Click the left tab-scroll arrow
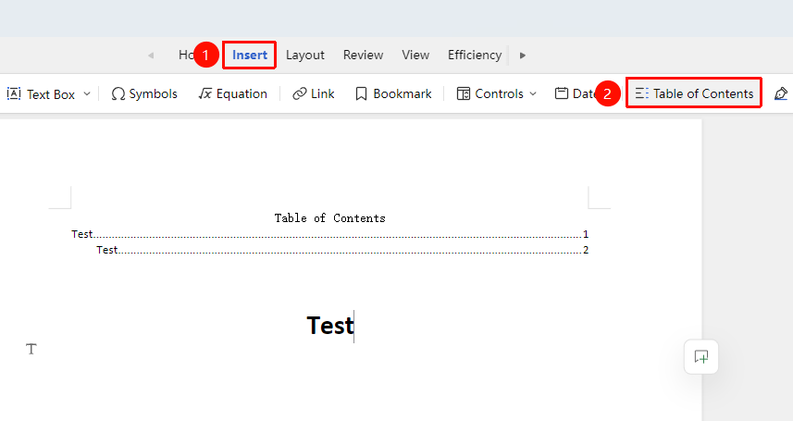Viewport: 793px width, 421px height. point(151,56)
